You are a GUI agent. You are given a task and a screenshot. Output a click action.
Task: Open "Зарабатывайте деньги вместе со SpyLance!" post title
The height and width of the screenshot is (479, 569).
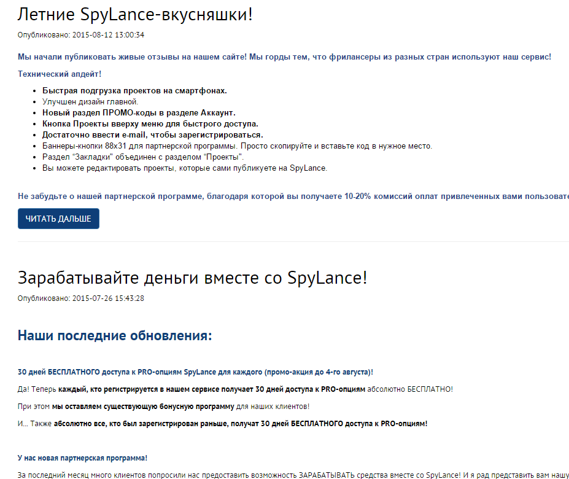click(192, 278)
